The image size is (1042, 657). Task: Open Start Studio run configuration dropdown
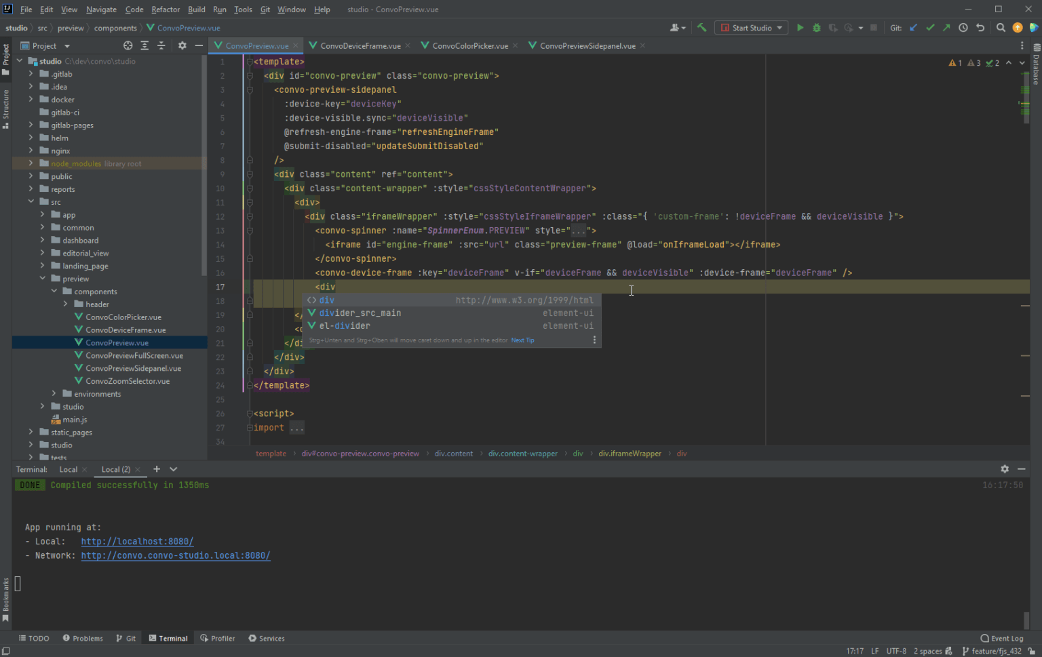click(x=779, y=28)
